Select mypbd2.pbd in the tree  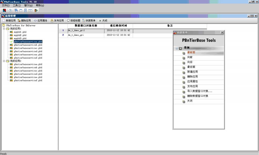tap(20, 35)
